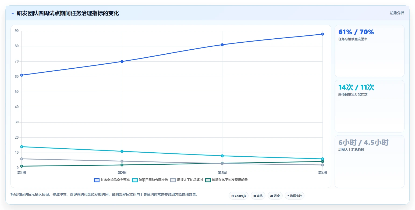Toggle the 逾期任务平均发现提前量 legend item
Screen dimensions: 415x210
click(x=226, y=180)
